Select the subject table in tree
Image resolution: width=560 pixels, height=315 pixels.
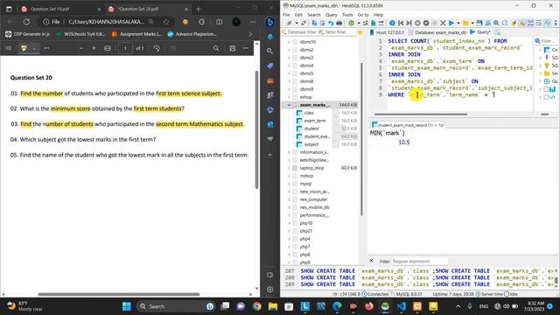[x=311, y=144]
